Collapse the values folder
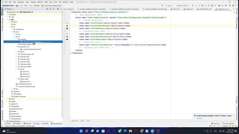This screenshot has height=134, width=239. point(16,69)
